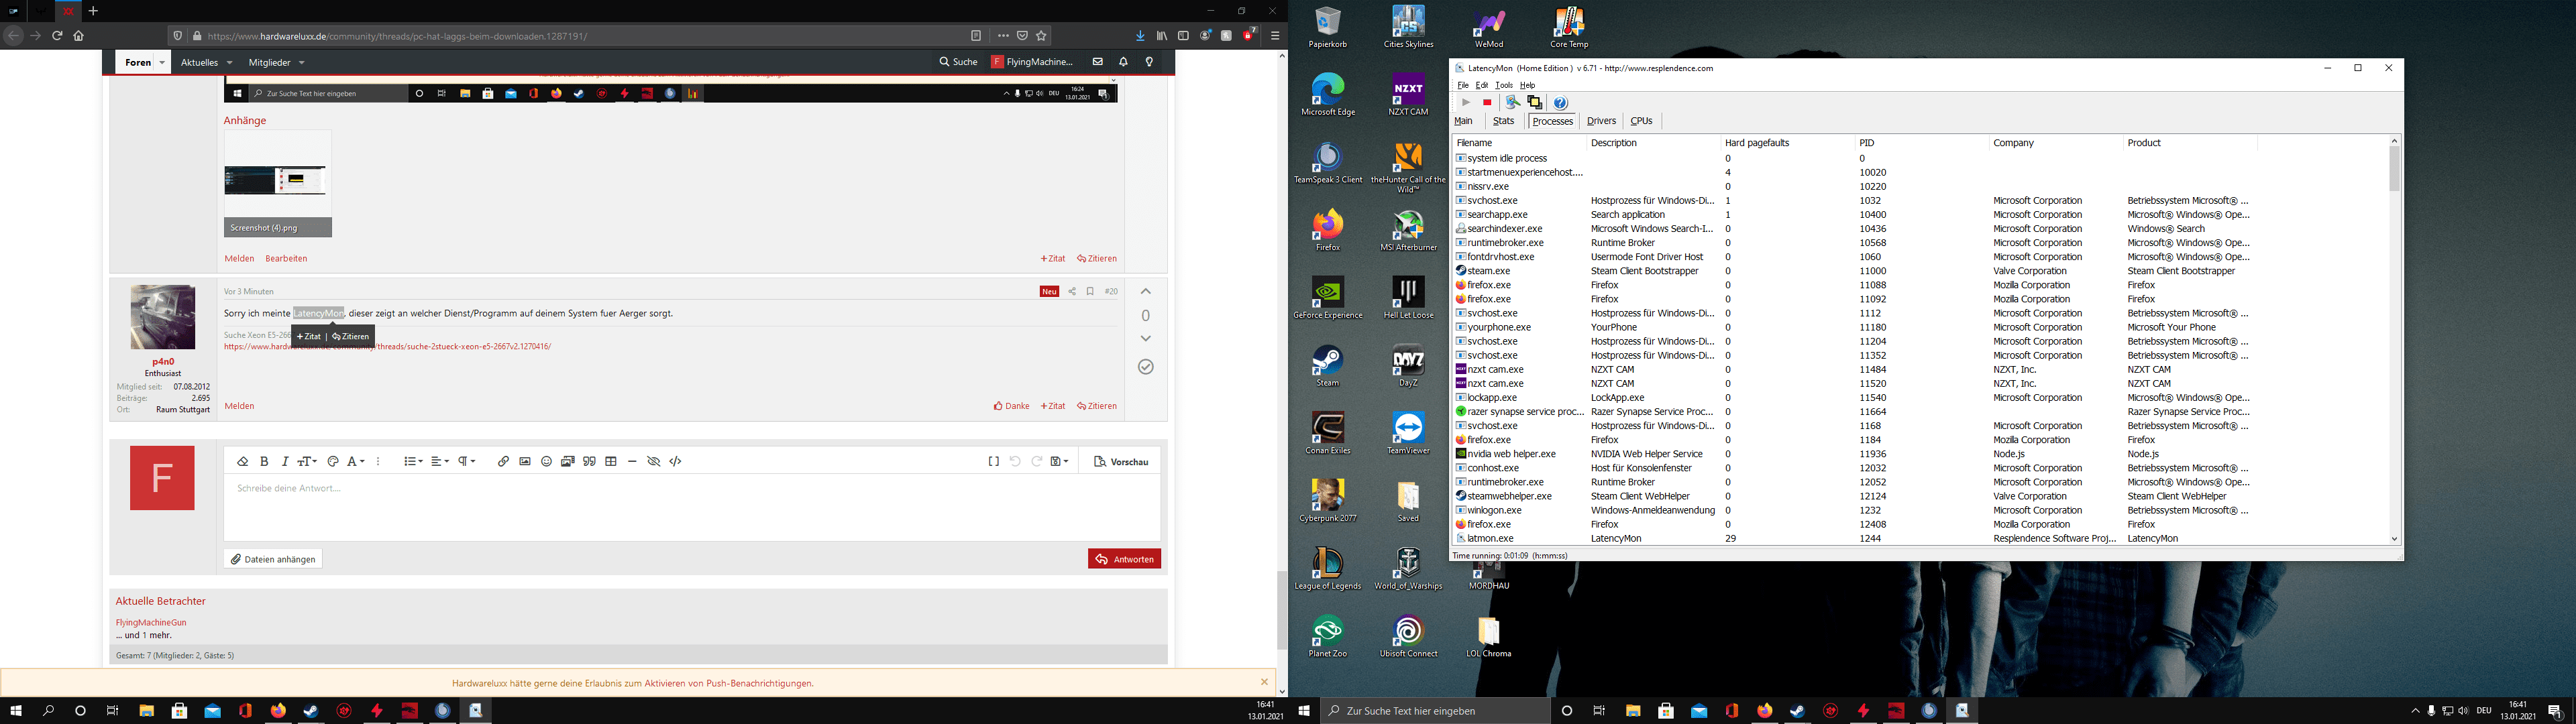Image resolution: width=2576 pixels, height=724 pixels.
Task: Bookmark this page with Firefox star icon
Action: coord(1041,36)
